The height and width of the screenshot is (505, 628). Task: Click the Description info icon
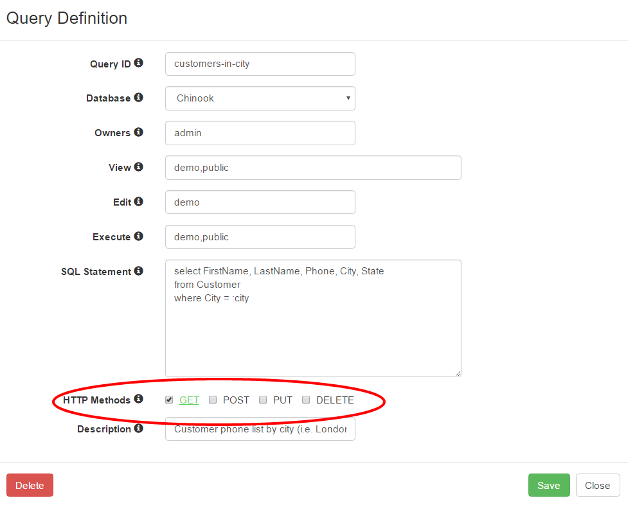[139, 428]
